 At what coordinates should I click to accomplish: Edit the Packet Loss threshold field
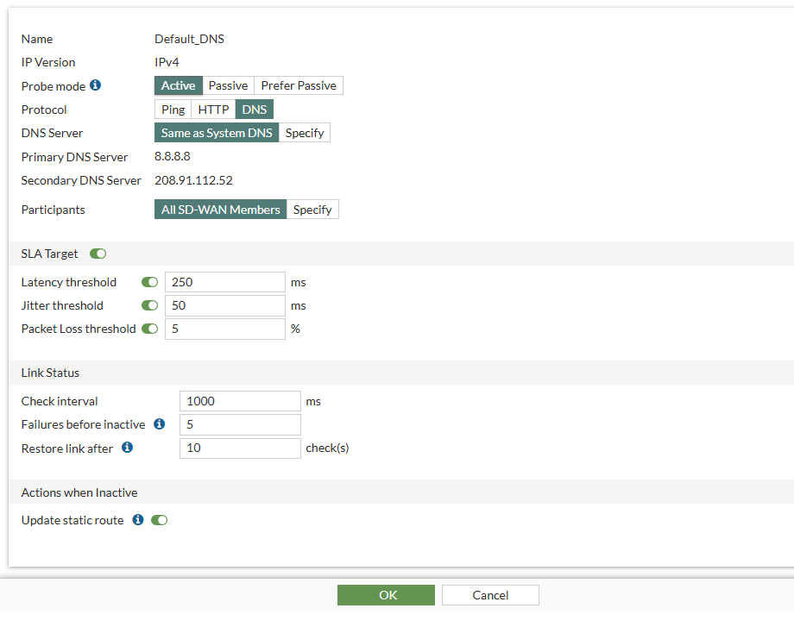click(225, 329)
